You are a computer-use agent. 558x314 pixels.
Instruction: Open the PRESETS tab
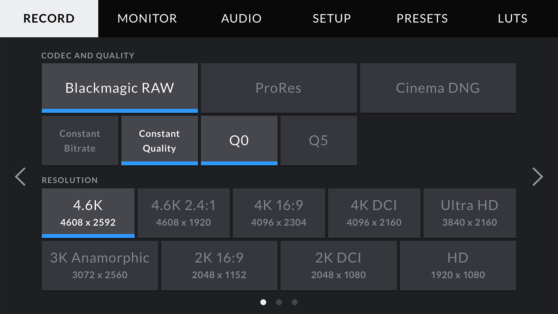point(422,18)
